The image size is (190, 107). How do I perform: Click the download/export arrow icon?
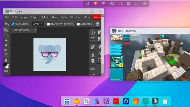point(98,24)
